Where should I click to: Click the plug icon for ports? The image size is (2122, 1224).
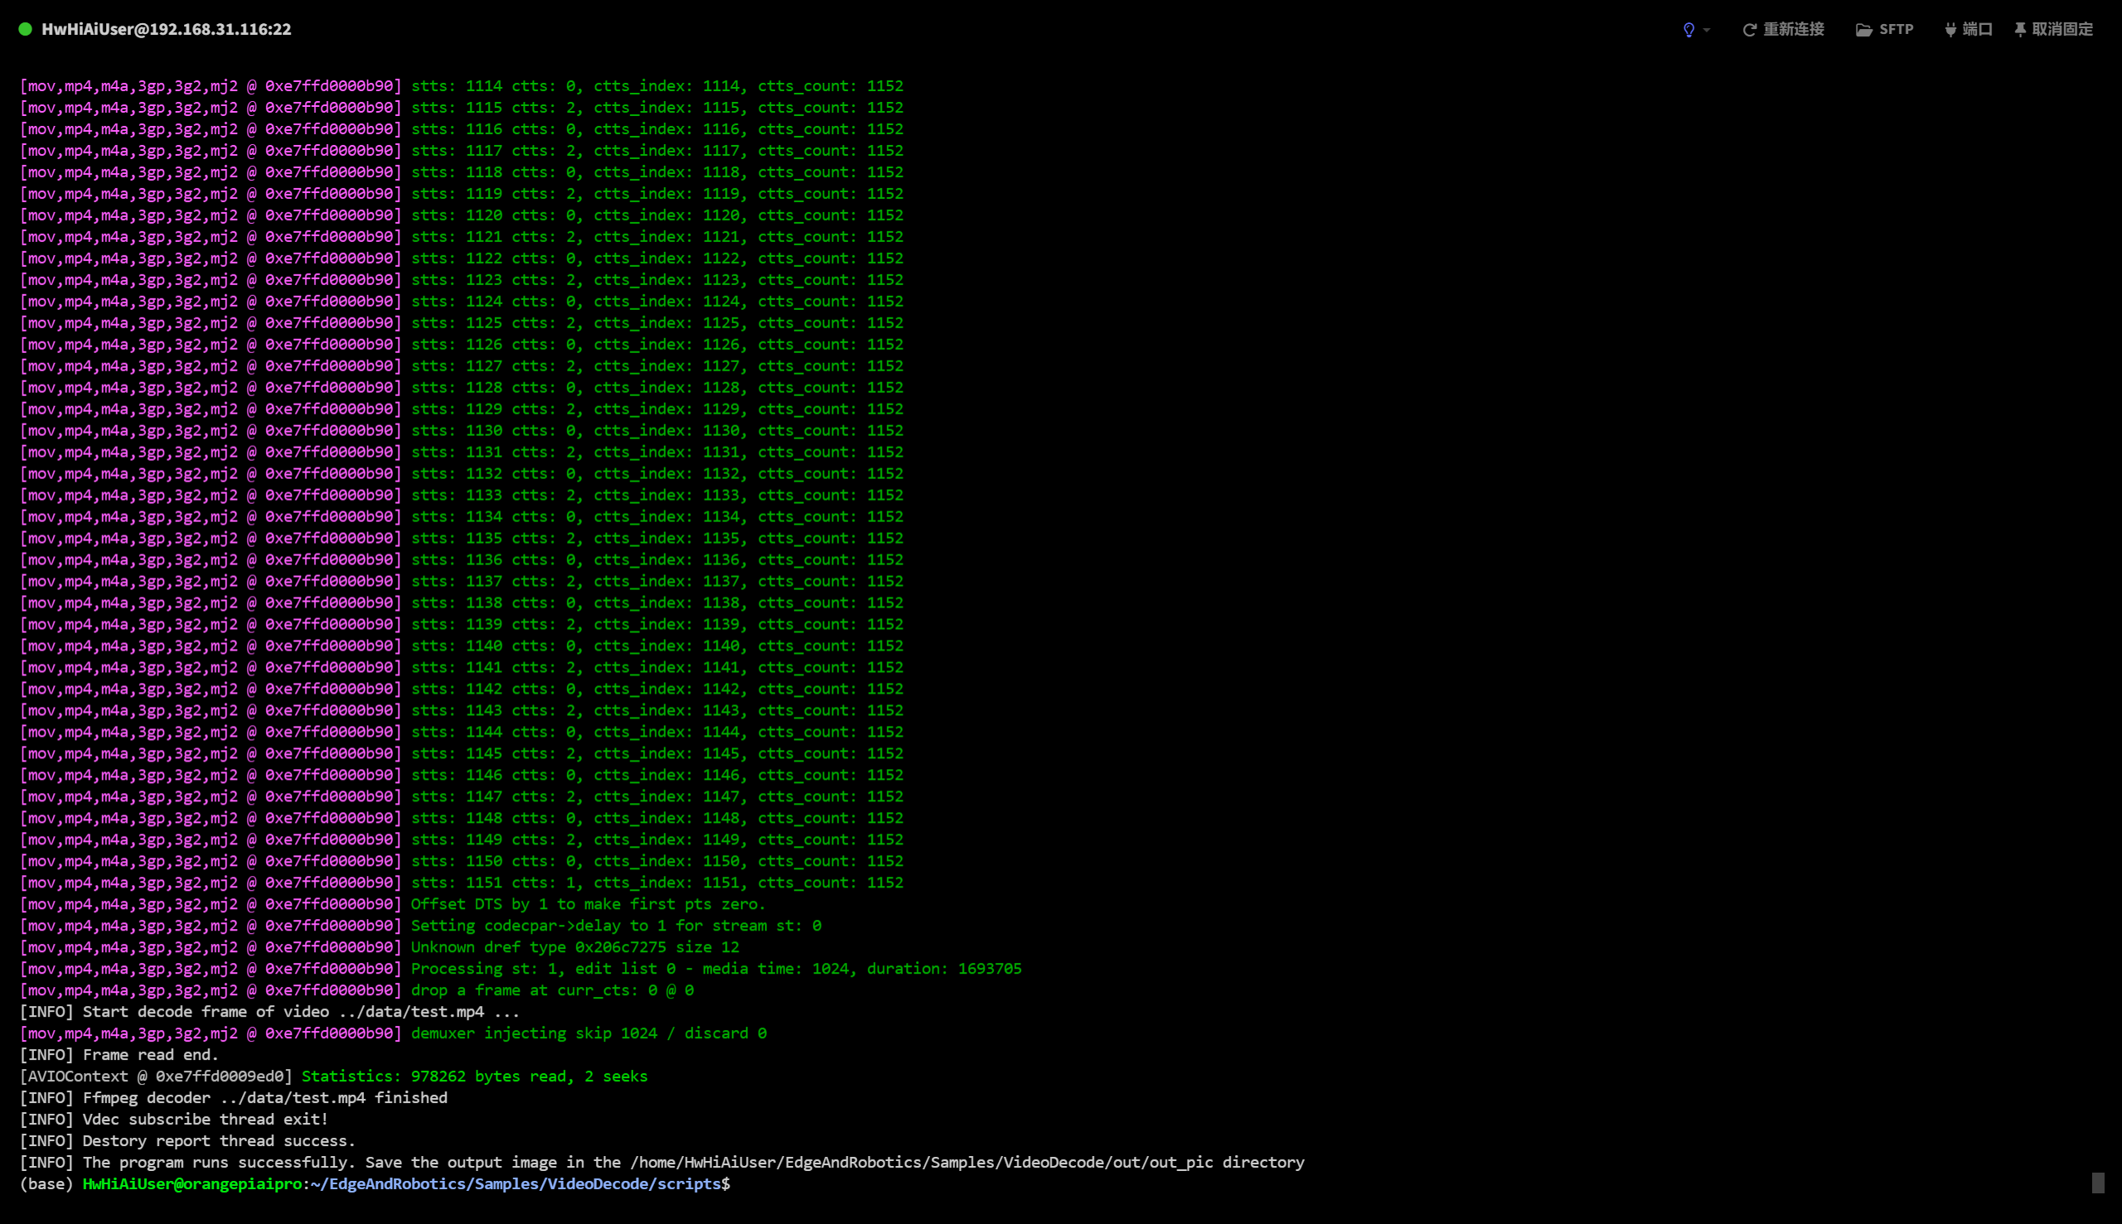pyautogui.click(x=1950, y=30)
